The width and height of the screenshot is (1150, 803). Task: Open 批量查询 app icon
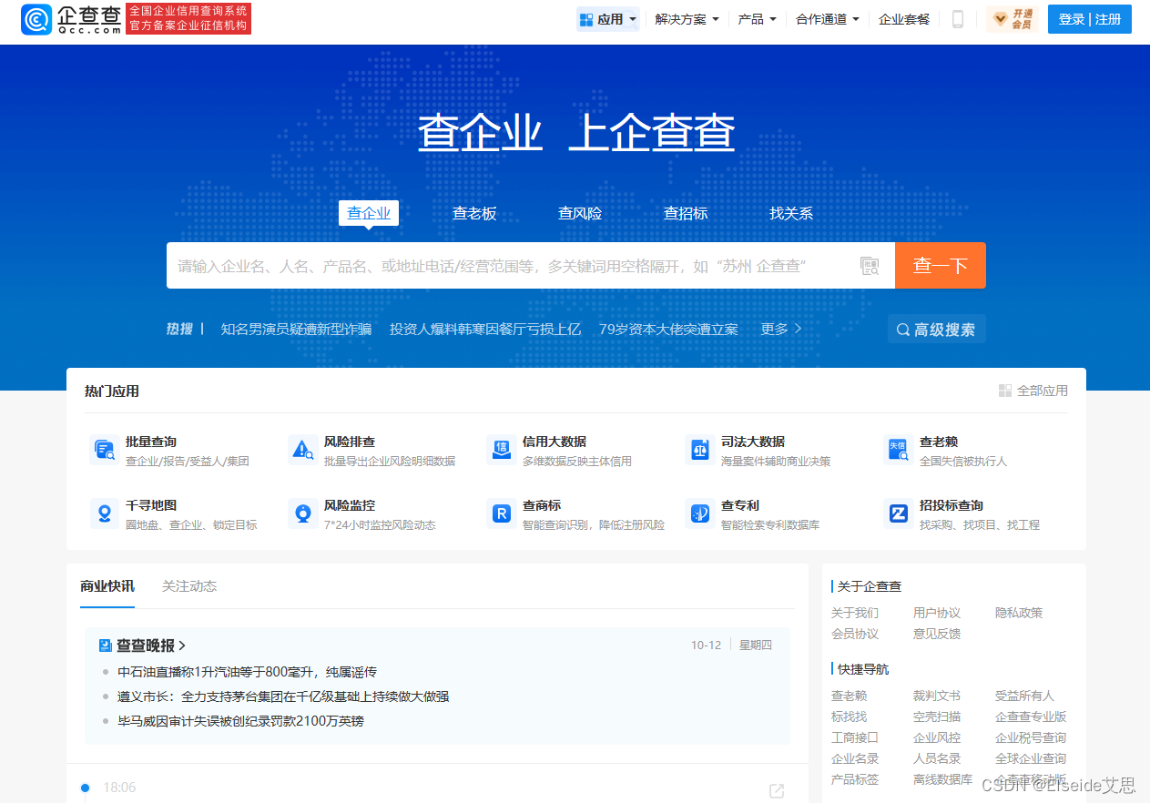104,450
